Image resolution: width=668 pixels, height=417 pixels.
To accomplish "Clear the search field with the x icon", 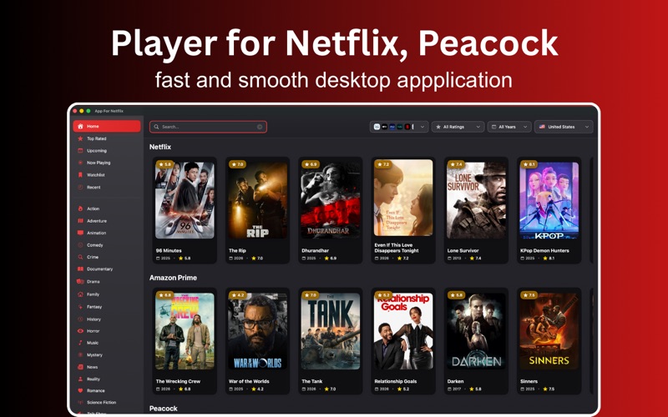I will coord(260,127).
